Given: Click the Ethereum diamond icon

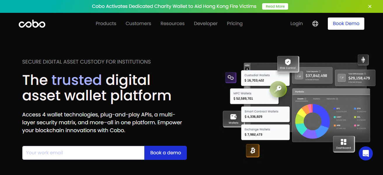Looking at the screenshot, I should pyautogui.click(x=363, y=60).
